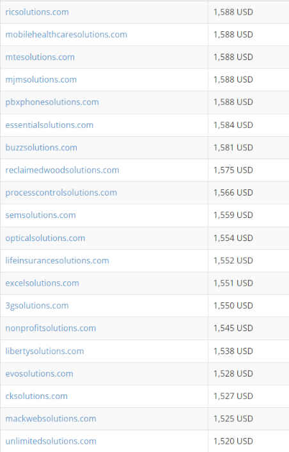Viewport: 289px width, 452px height.
Task: Select the mjmsolutions.com link
Action: tap(41, 79)
